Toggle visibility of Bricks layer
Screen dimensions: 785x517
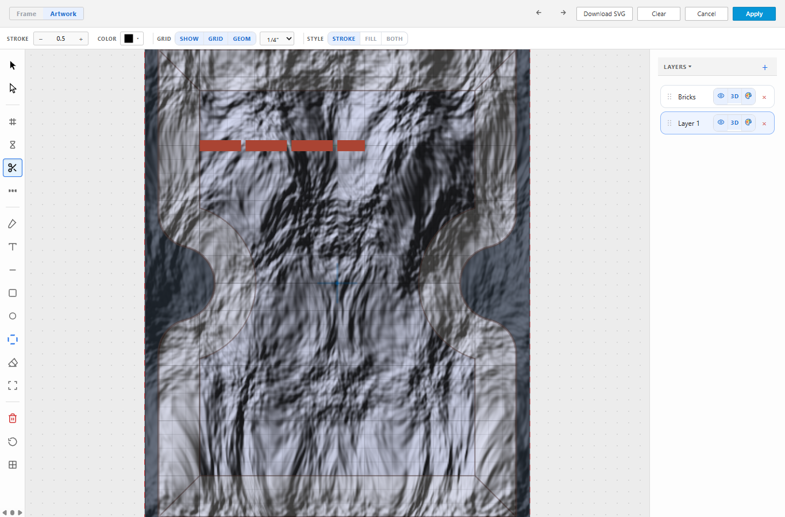pyautogui.click(x=721, y=96)
